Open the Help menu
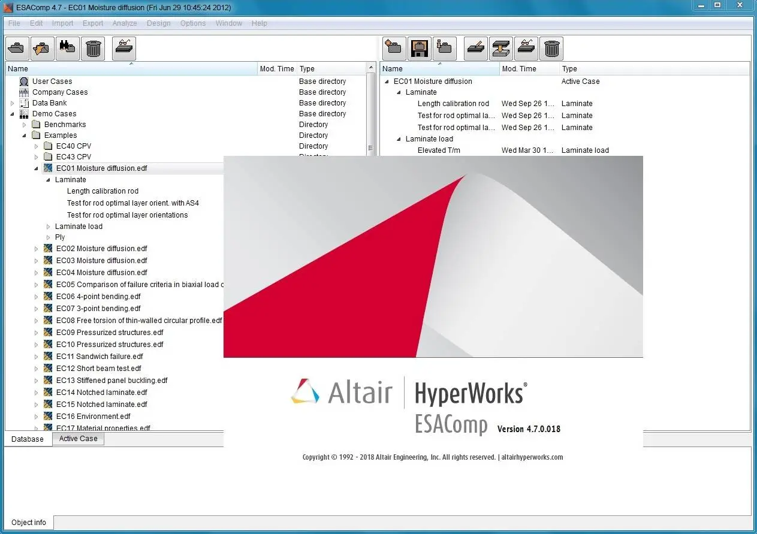Viewport: 757px width, 534px height. (x=260, y=23)
